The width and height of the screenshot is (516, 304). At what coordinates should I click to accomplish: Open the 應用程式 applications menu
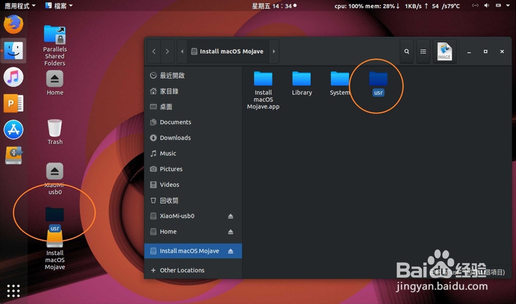20,6
